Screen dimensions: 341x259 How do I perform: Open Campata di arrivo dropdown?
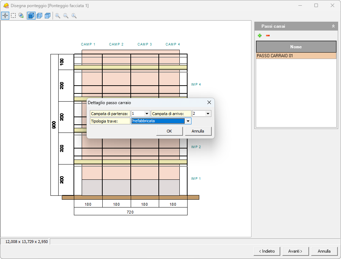(208, 114)
